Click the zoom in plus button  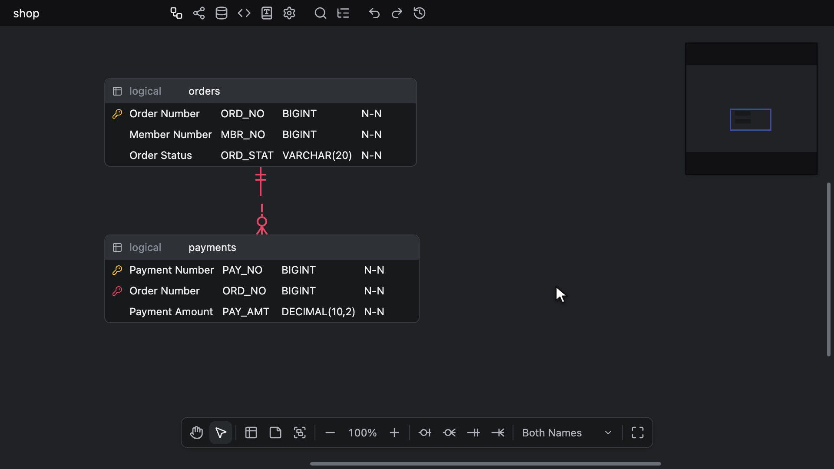pos(394,433)
